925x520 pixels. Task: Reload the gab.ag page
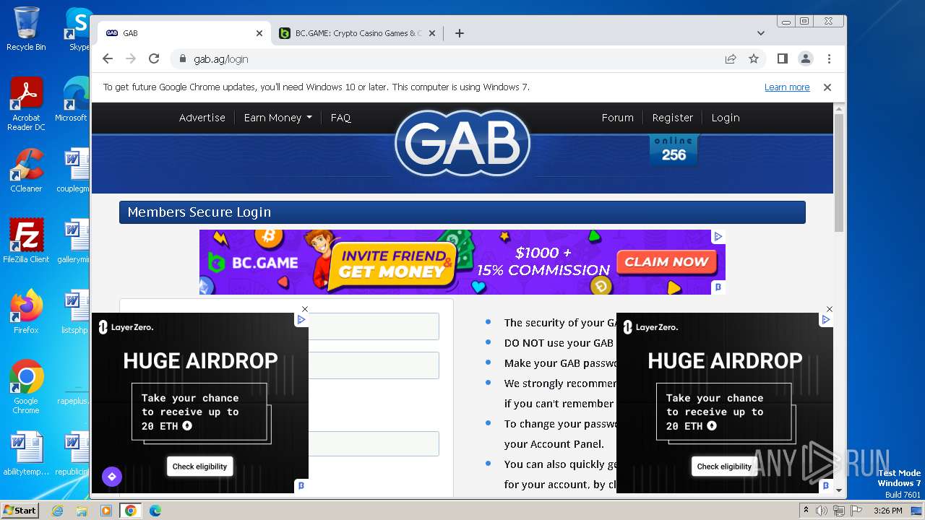[153, 58]
